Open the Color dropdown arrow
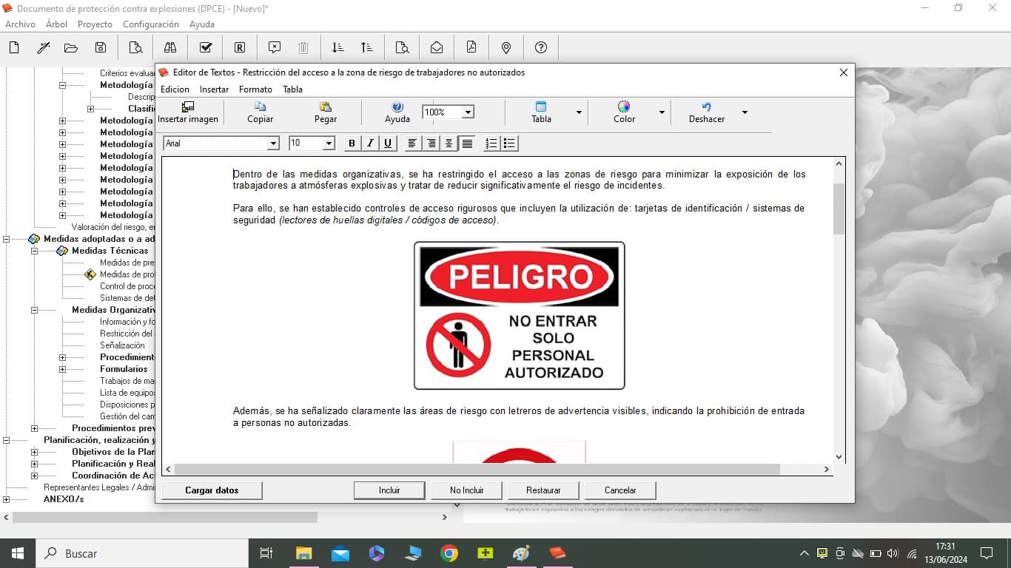 [x=662, y=112]
